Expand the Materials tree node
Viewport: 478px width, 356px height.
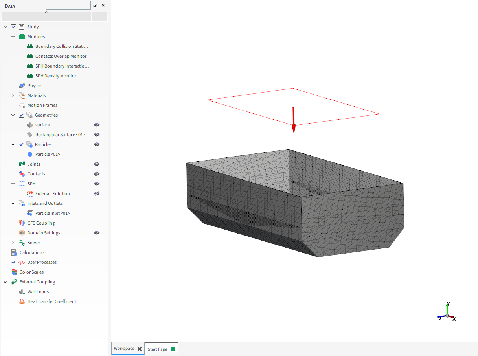(x=13, y=95)
